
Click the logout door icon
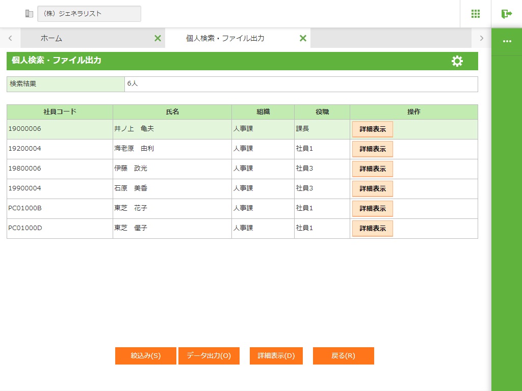[506, 14]
